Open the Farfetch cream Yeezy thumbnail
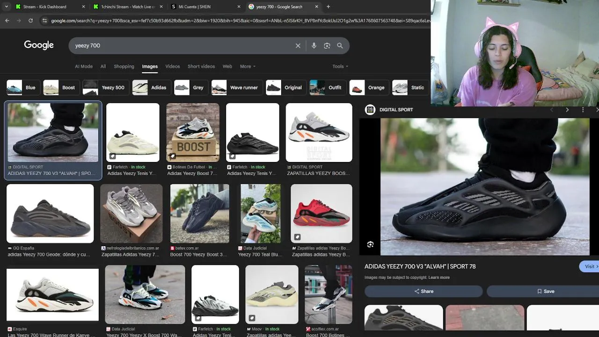This screenshot has height=337, width=599. [133, 133]
